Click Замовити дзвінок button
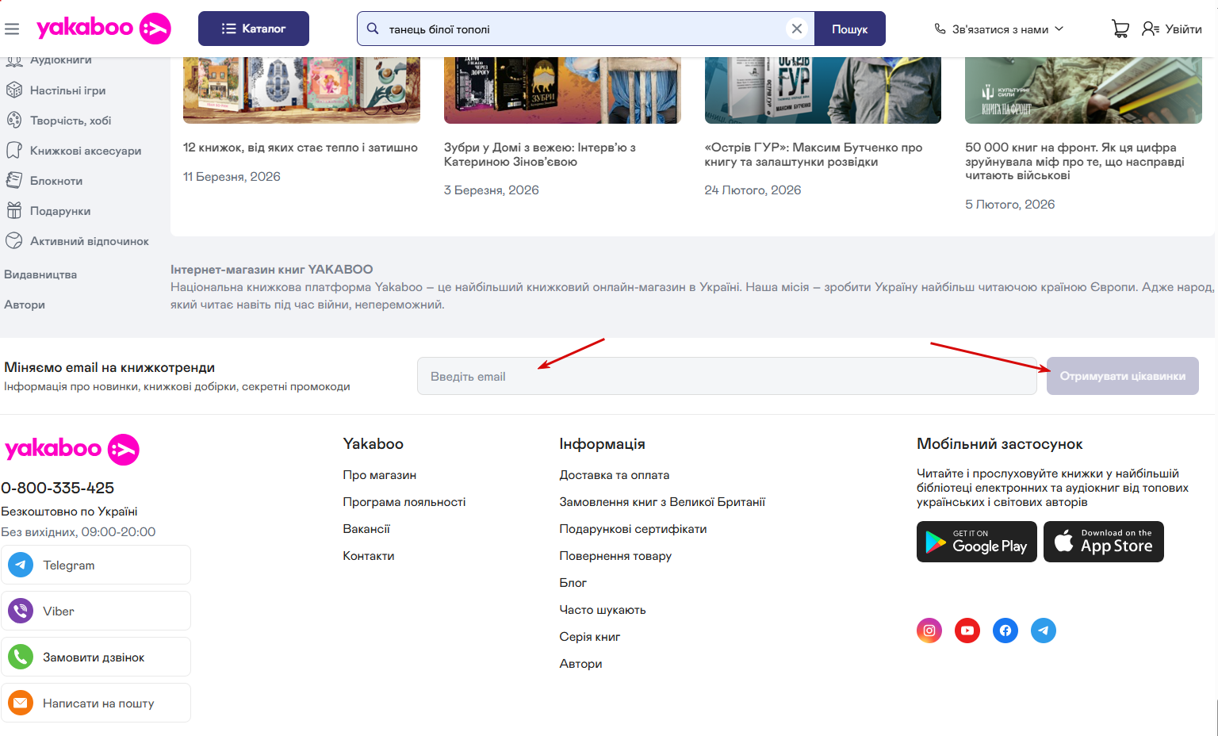1218x736 pixels. click(x=96, y=657)
